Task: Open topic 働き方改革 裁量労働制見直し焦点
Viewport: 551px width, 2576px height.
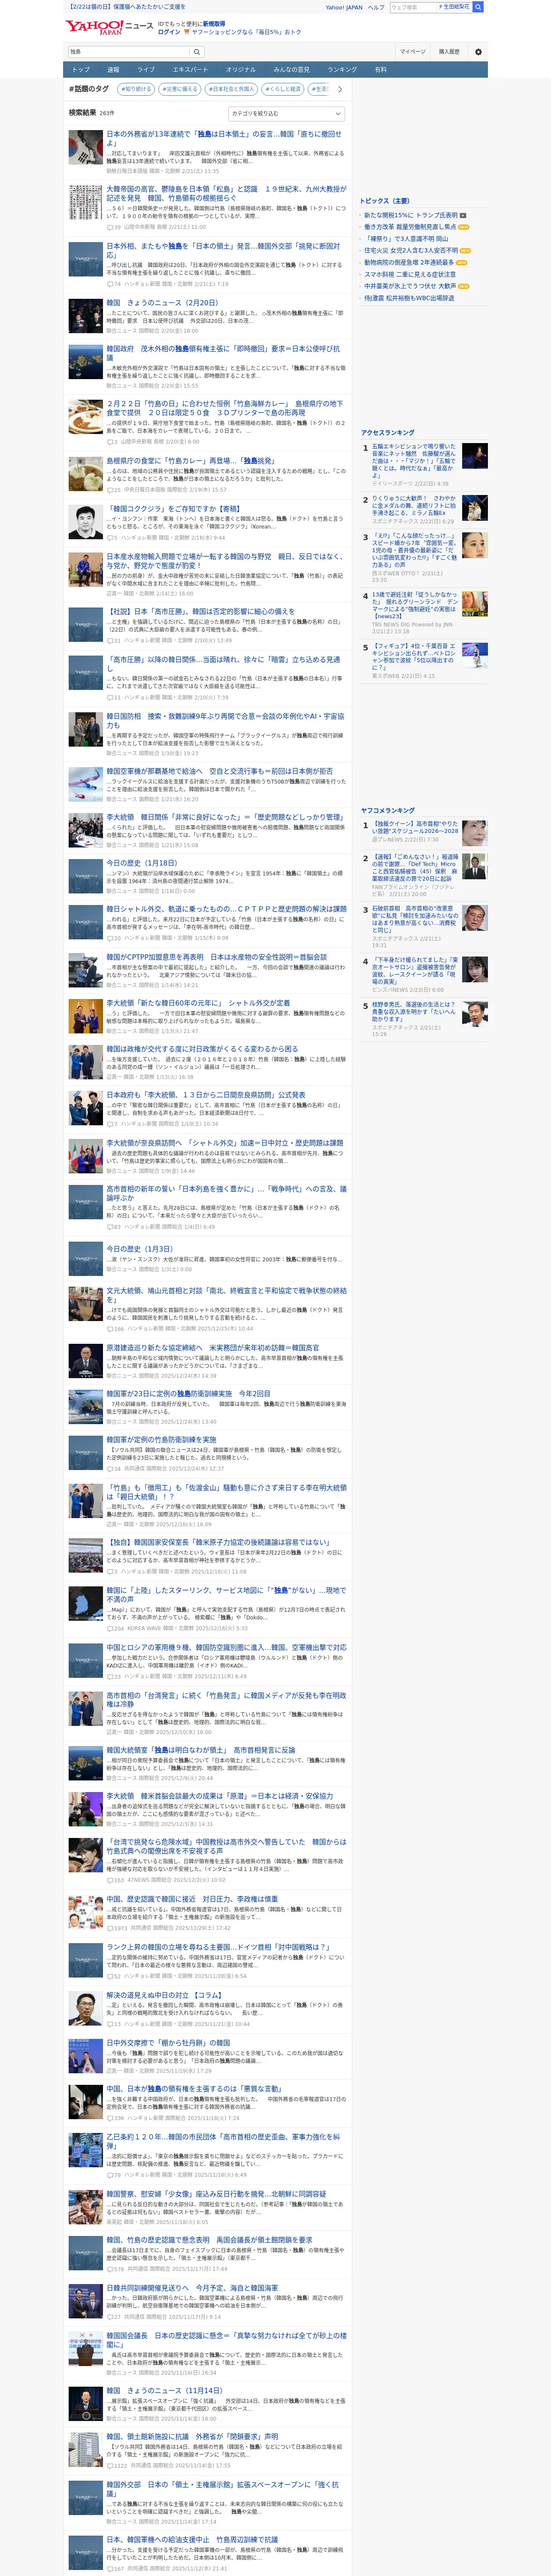Action: 410,227
